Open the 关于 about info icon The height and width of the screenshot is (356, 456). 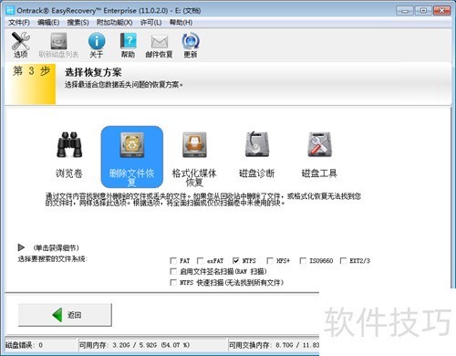97,45
